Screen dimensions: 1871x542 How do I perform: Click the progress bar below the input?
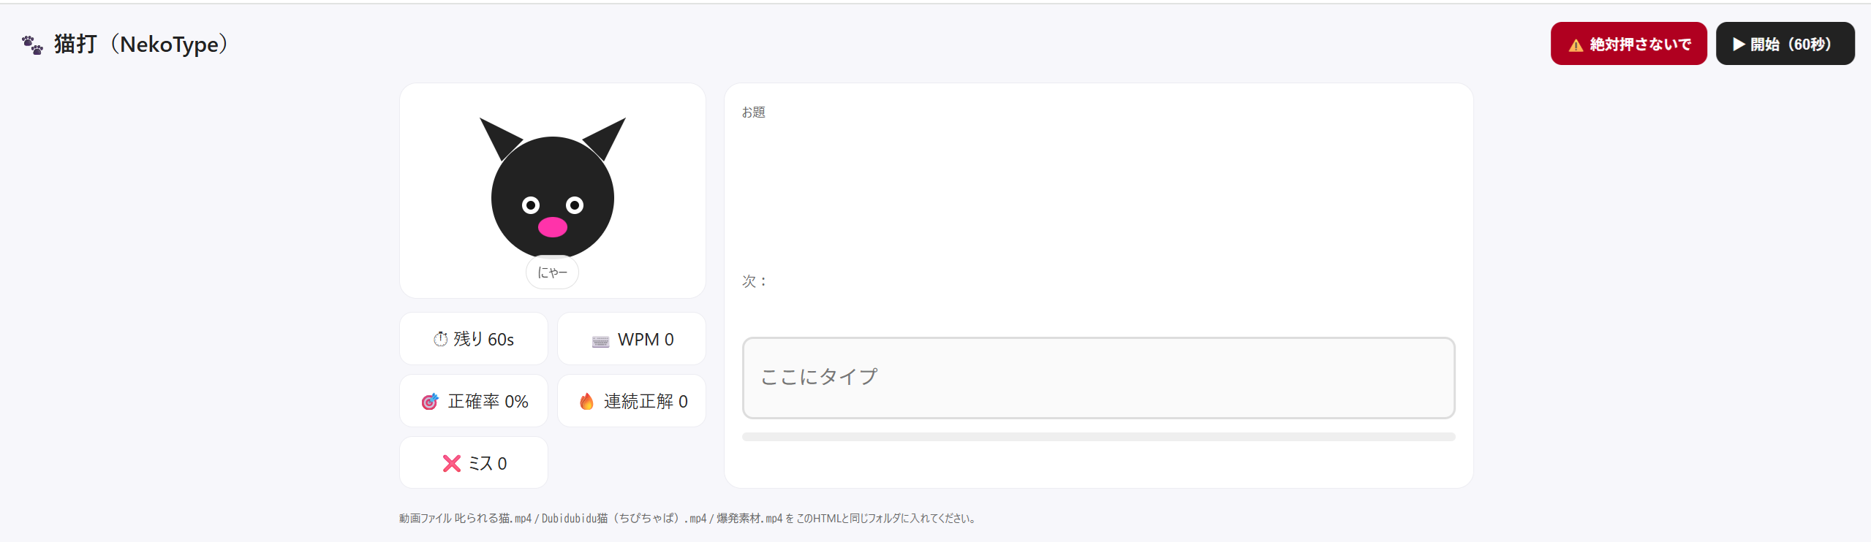click(x=1097, y=437)
